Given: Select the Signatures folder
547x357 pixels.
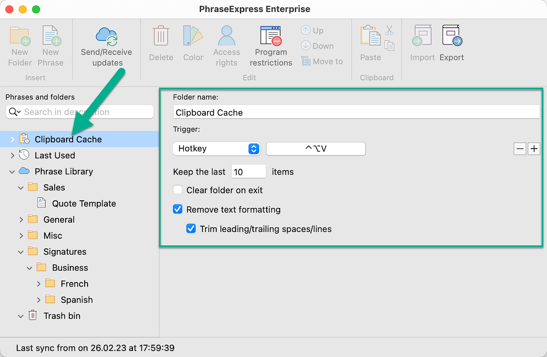Looking at the screenshot, I should (65, 252).
